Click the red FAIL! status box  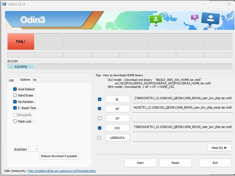[21, 42]
